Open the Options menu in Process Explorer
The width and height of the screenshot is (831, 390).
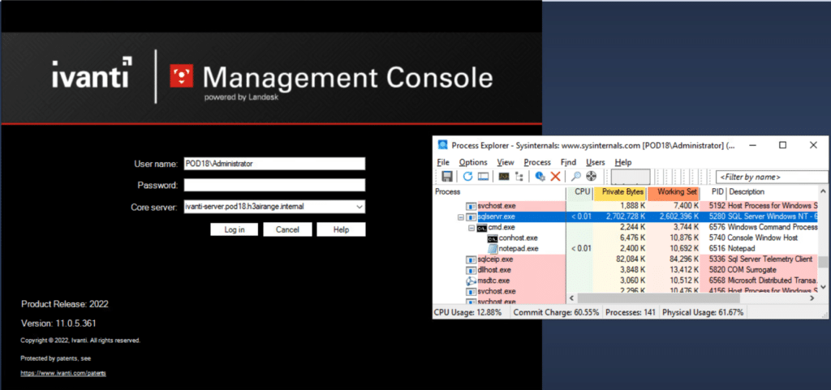(473, 162)
